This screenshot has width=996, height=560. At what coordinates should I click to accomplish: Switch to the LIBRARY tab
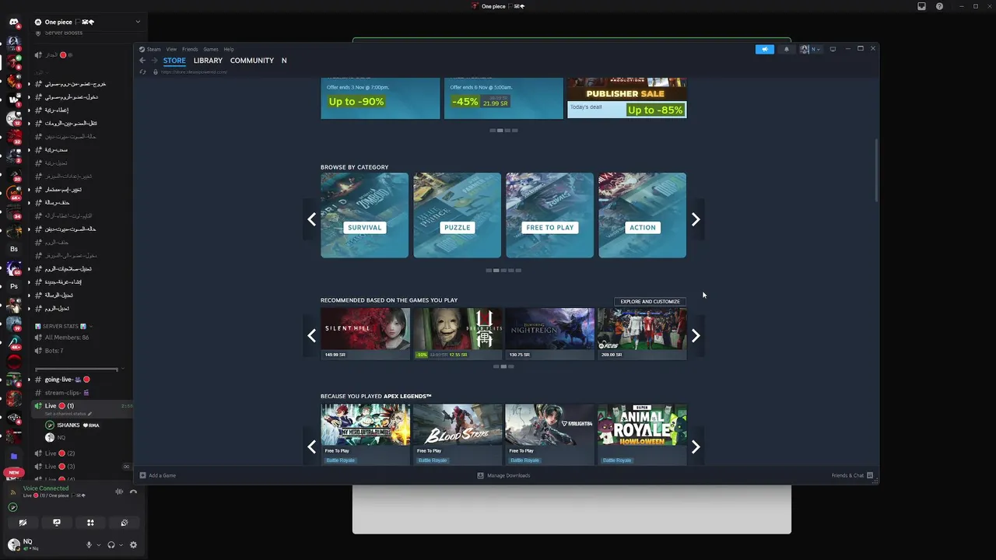click(208, 61)
